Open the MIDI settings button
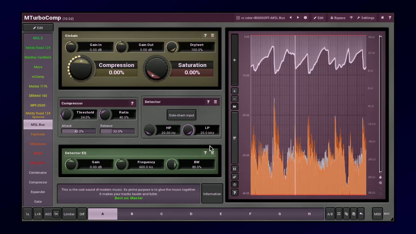Image resolution: width=416 pixels, height=234 pixels. pos(377,214)
